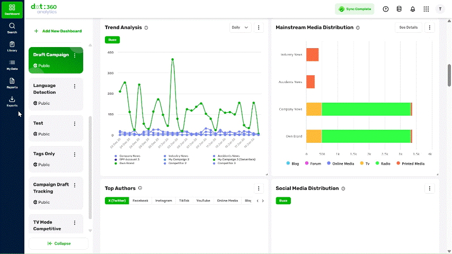Open the database storage icon in header

coord(399,9)
